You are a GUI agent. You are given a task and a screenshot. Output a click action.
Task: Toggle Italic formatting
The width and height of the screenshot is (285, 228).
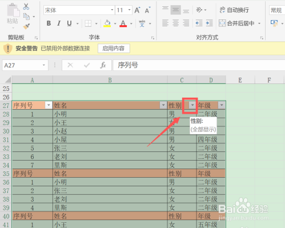(x=59, y=23)
